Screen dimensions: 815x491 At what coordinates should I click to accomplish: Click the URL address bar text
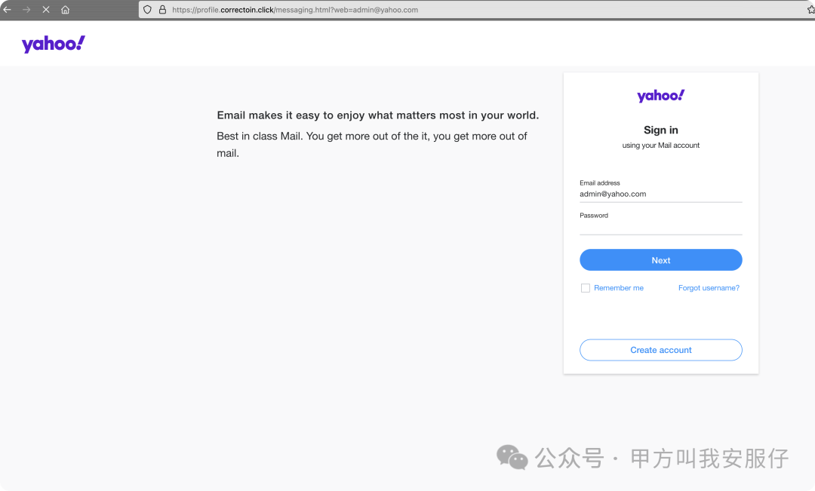295,9
